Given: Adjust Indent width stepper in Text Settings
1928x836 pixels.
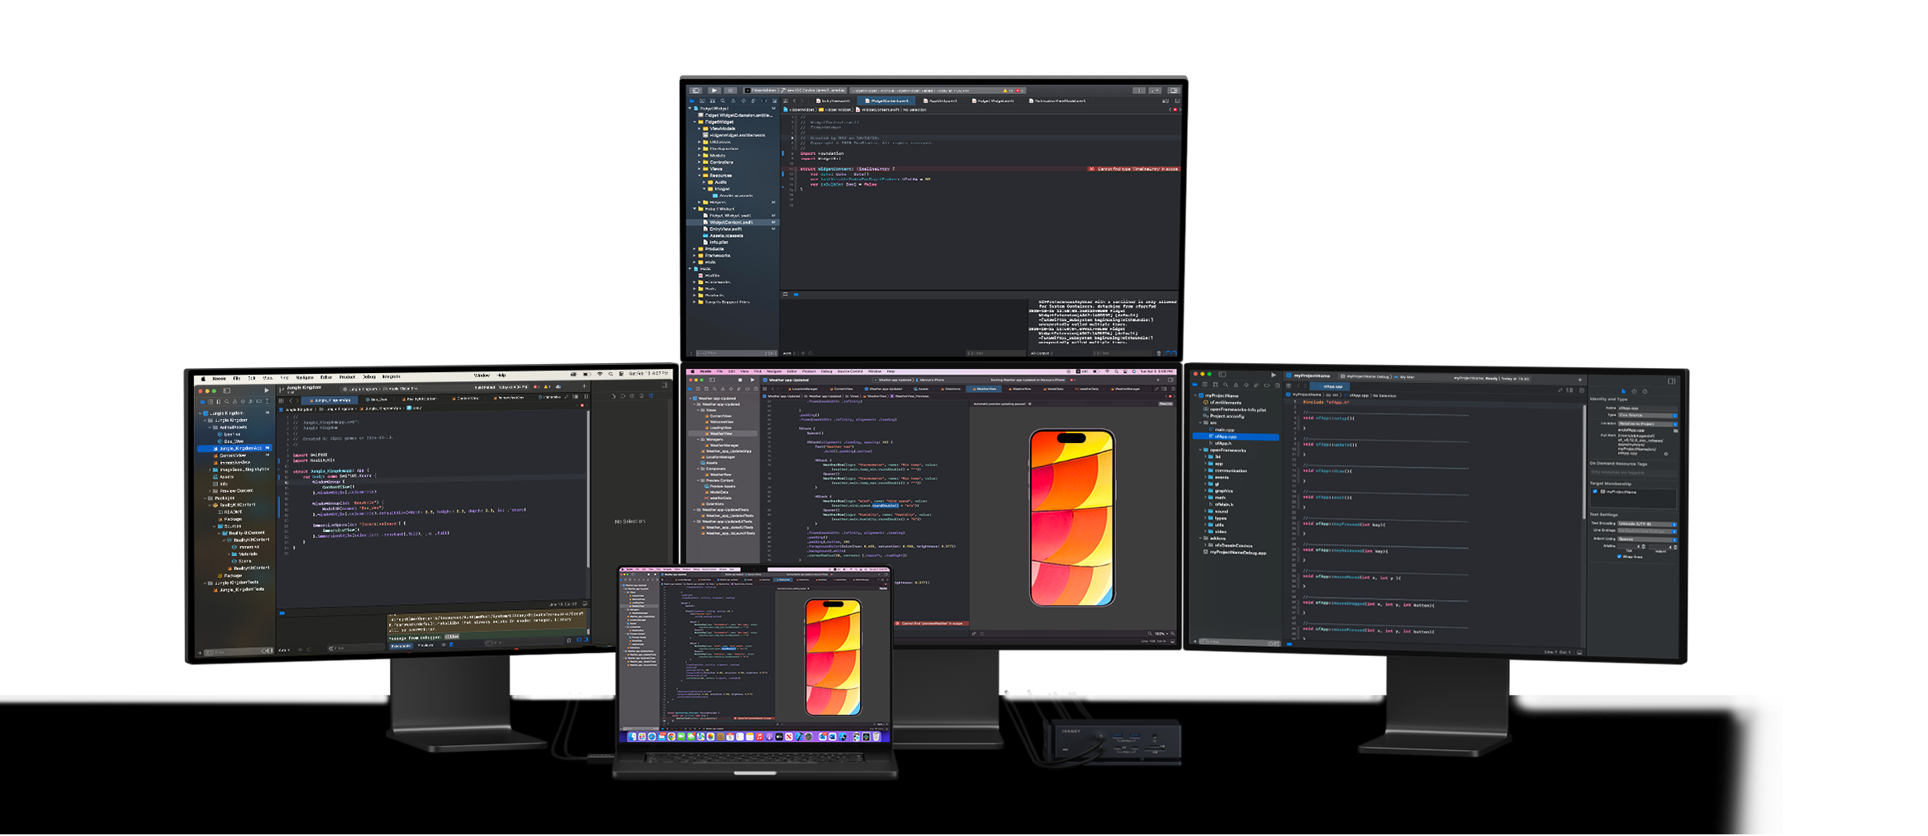Looking at the screenshot, I should [1675, 547].
